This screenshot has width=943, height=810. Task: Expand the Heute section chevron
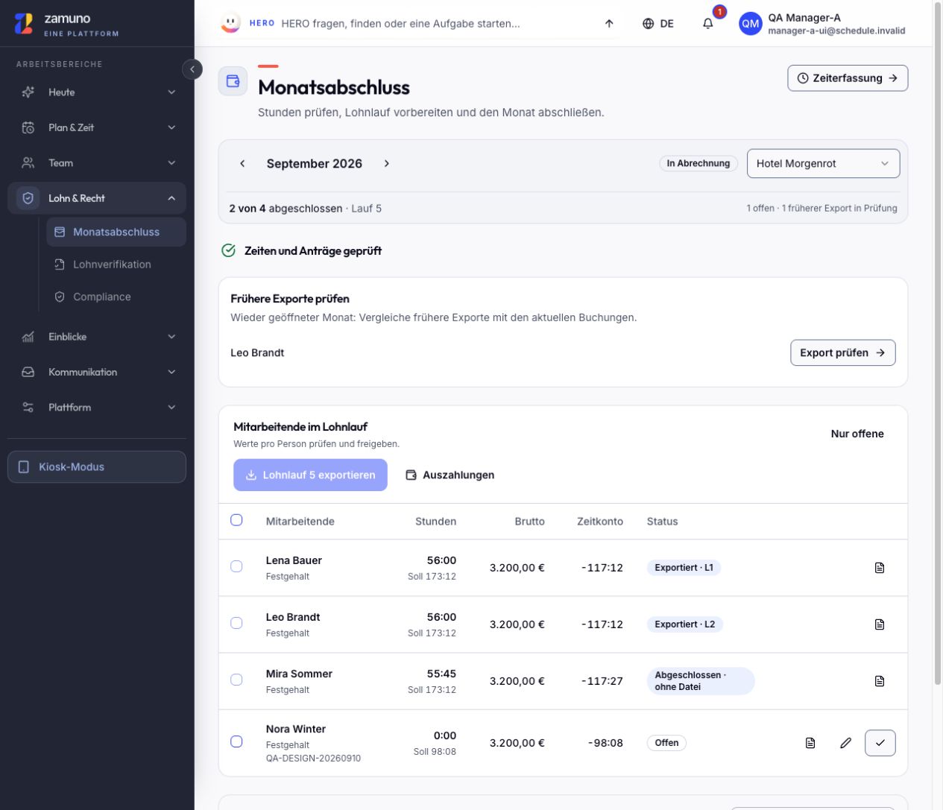(x=171, y=92)
